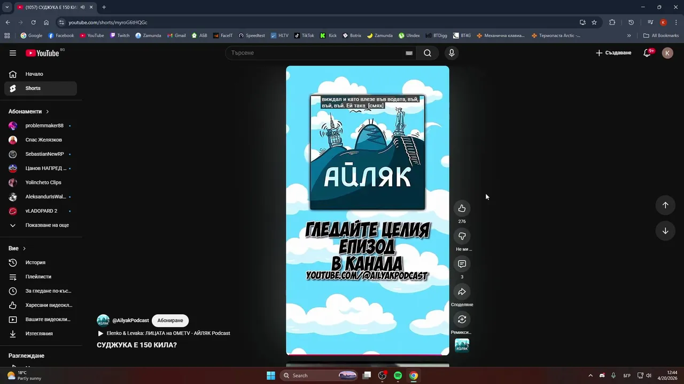Open the HLTV bookmark

click(x=279, y=36)
